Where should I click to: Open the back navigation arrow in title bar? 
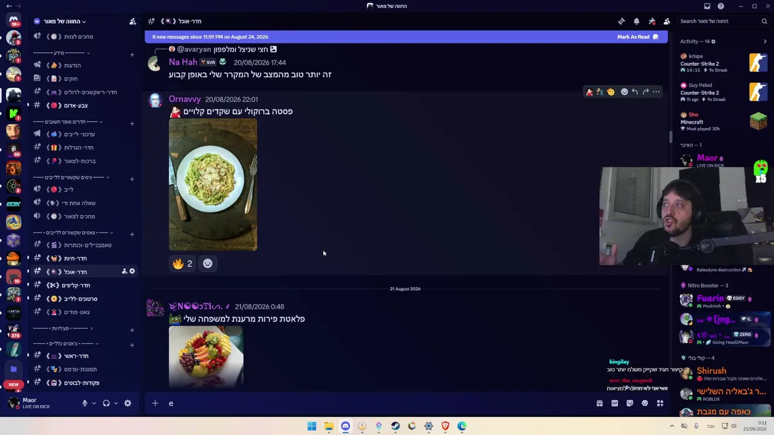click(8, 6)
